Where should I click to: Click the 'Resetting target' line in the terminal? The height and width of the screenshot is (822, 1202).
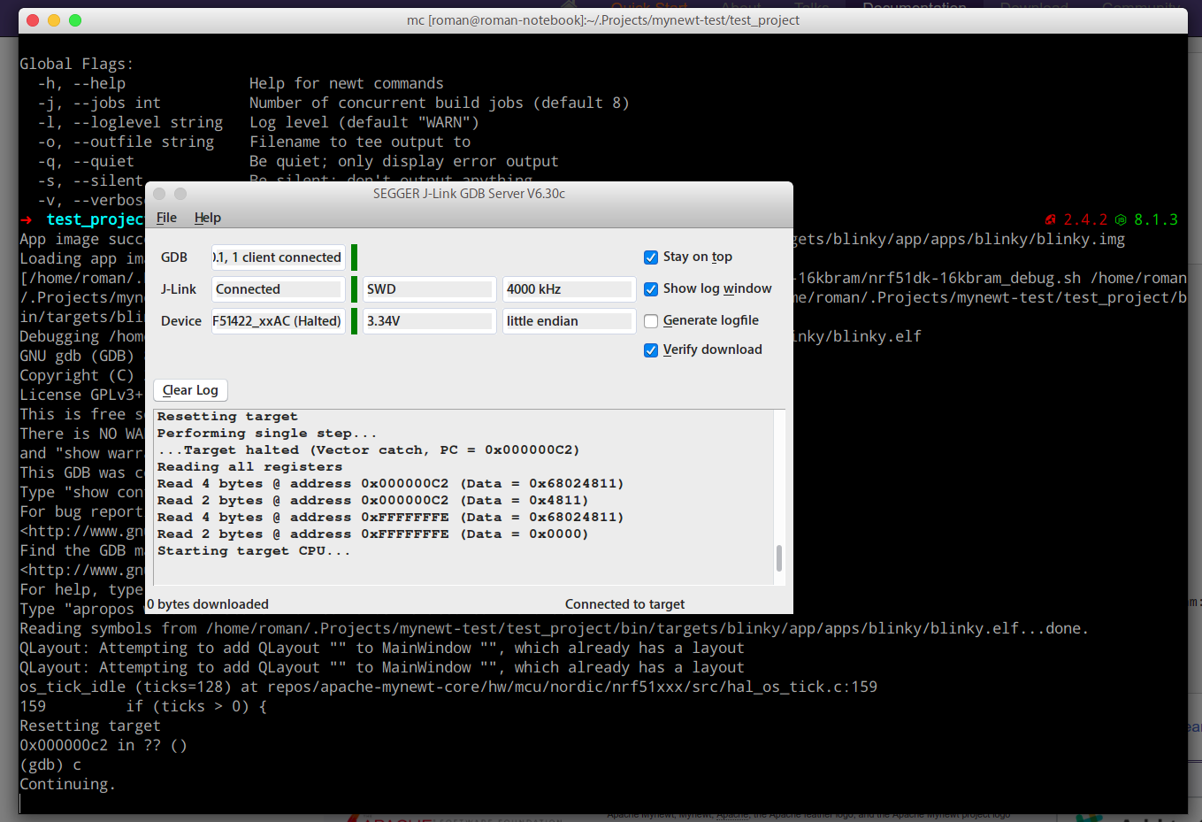90,726
